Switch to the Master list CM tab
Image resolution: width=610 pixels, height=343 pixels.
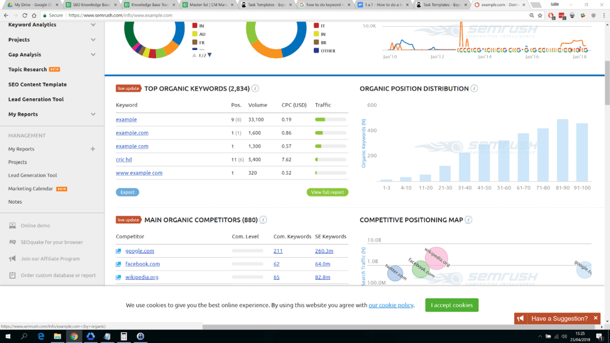208,5
